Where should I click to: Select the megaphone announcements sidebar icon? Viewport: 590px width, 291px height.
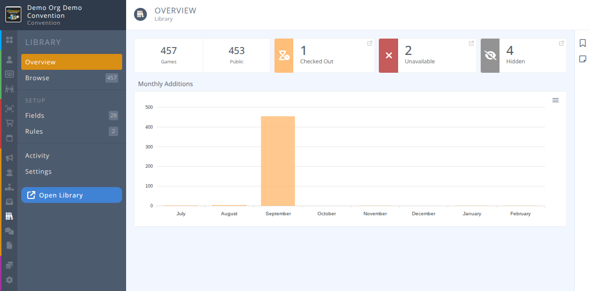pos(9,158)
